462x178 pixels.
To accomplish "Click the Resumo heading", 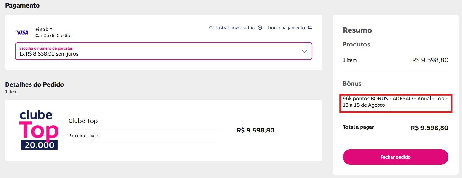I will tap(357, 30).
